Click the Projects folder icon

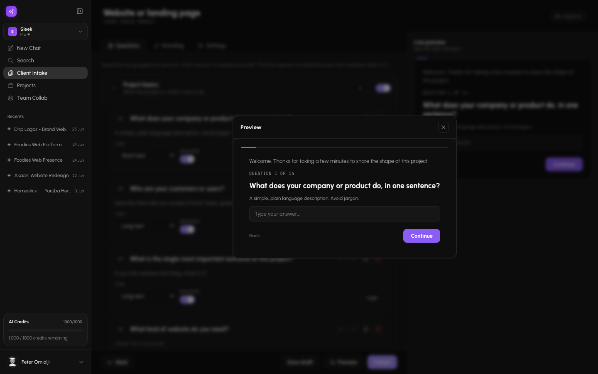click(11, 86)
